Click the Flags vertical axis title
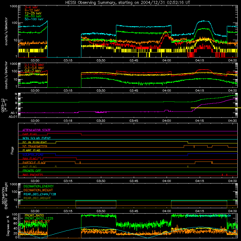This screenshot has height=241, width=241. click(12, 150)
